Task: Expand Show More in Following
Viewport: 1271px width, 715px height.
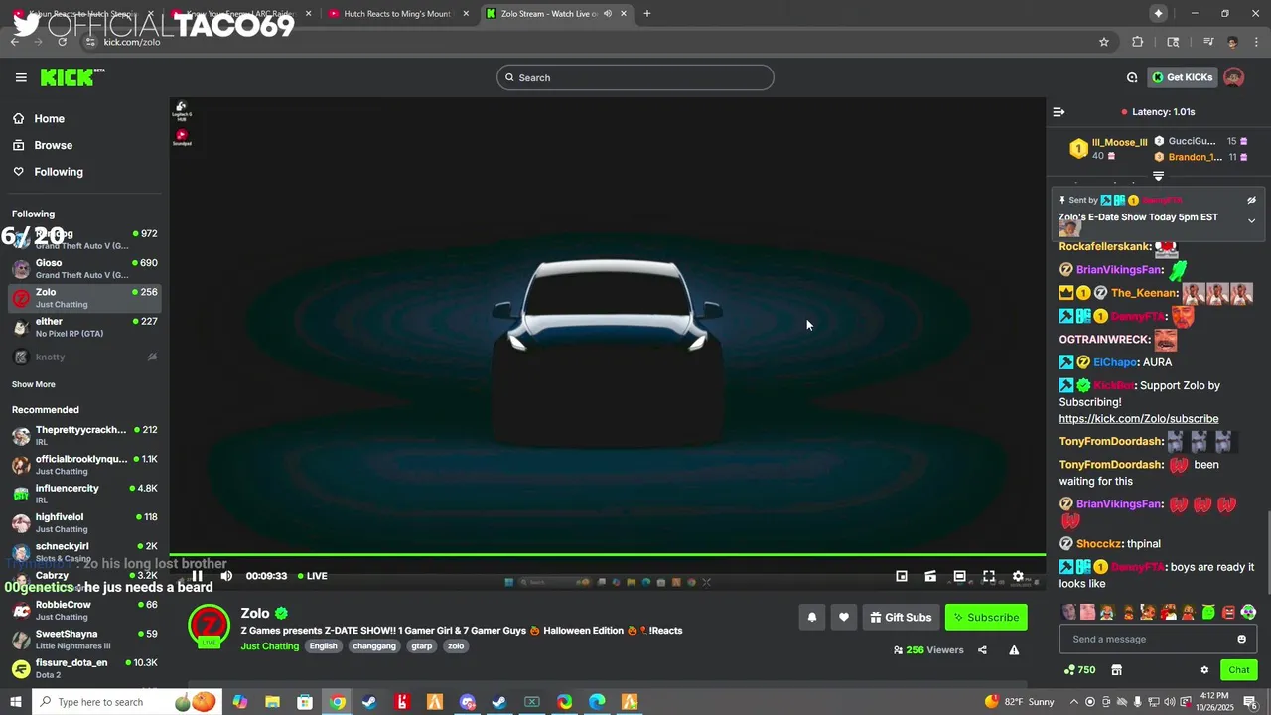Action: click(x=34, y=384)
